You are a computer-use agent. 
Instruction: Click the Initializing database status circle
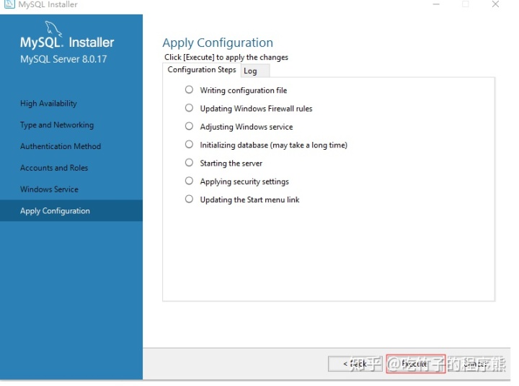pyautogui.click(x=189, y=144)
